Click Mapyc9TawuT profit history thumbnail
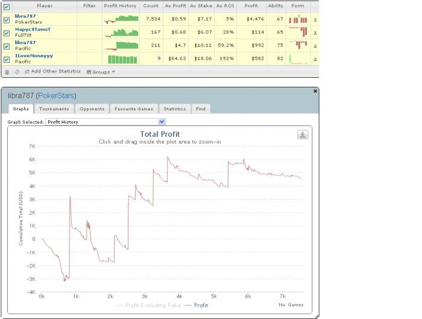 pos(121,33)
